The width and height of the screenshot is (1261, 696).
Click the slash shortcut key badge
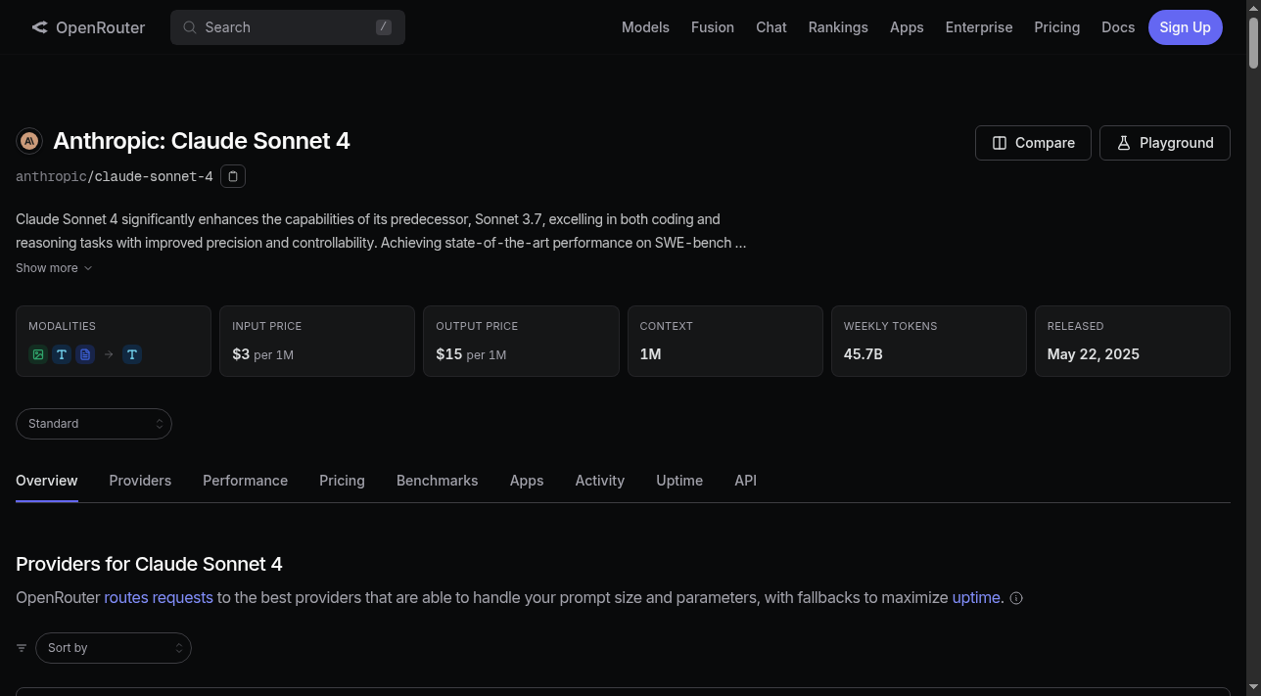[384, 27]
